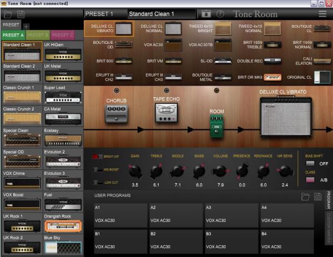The height and width of the screenshot is (257, 333).
Task: Select BRIT 1959 TREBLE amp
Action: pos(262,45)
